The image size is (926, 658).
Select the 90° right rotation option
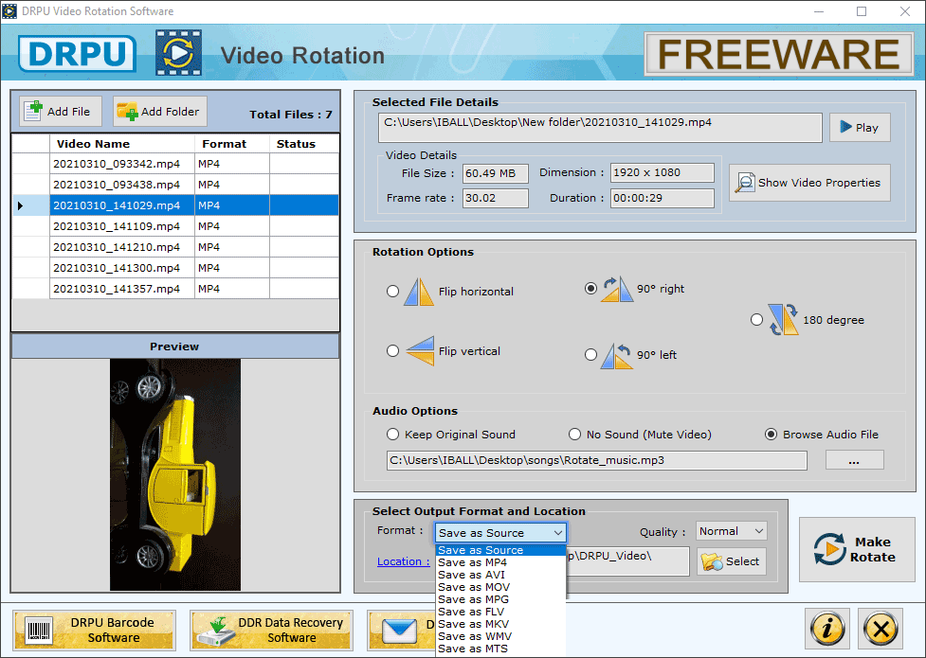point(590,289)
